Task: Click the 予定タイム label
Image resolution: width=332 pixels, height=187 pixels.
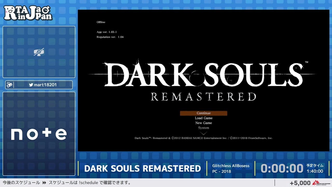Action: 315,165
